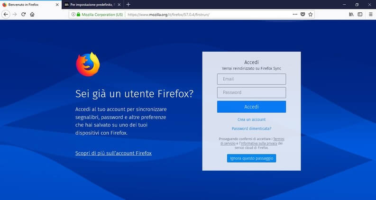Click the green padlock security icon
Image resolution: width=376 pixels, height=200 pixels.
(78, 14)
